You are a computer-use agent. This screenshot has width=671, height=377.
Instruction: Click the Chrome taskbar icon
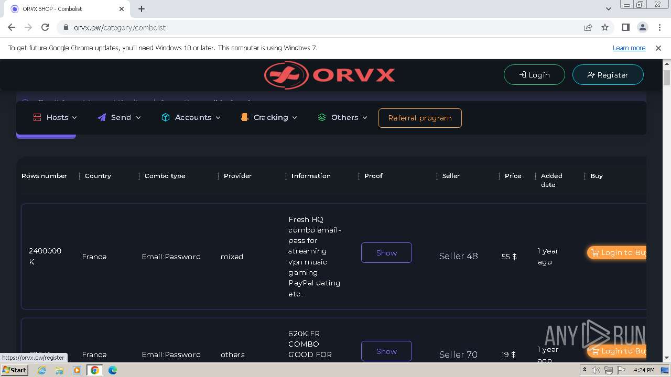point(95,370)
